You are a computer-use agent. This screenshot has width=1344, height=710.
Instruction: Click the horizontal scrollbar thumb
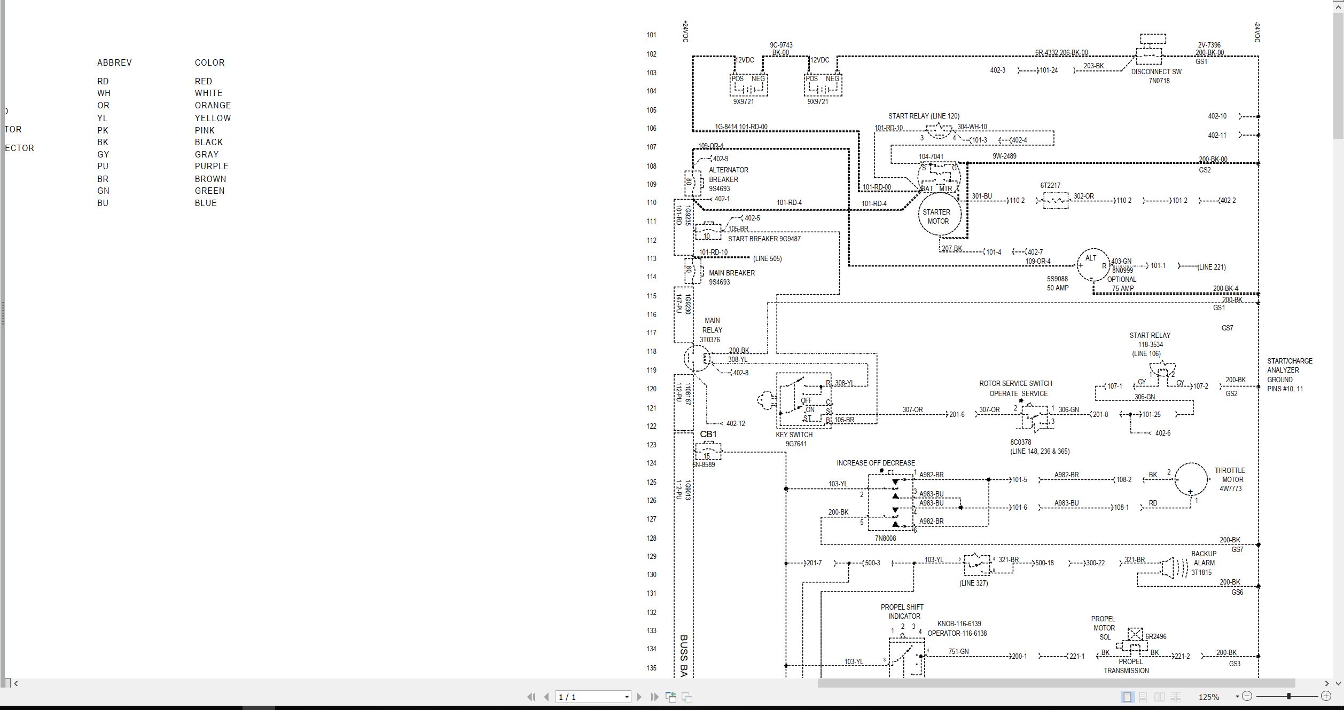(x=1056, y=683)
